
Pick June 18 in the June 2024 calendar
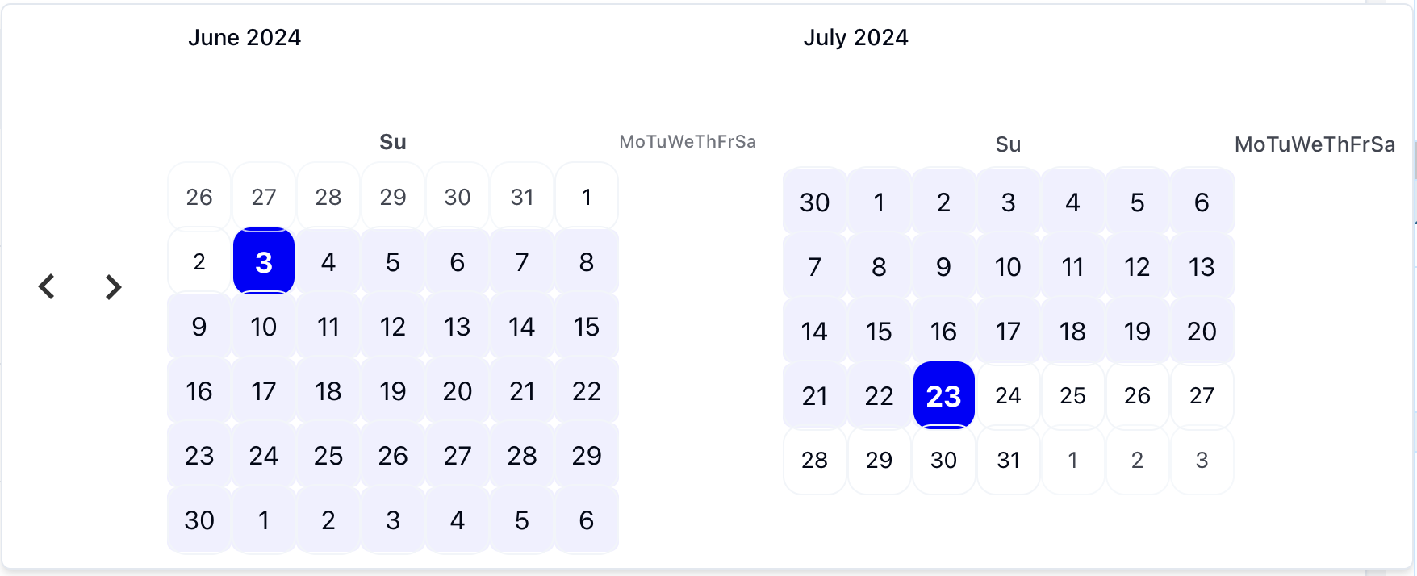328,391
